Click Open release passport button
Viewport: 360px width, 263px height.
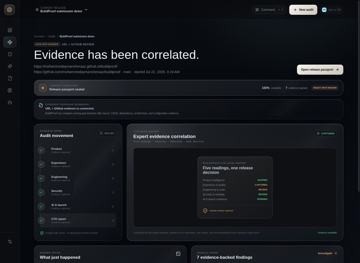tap(320, 69)
